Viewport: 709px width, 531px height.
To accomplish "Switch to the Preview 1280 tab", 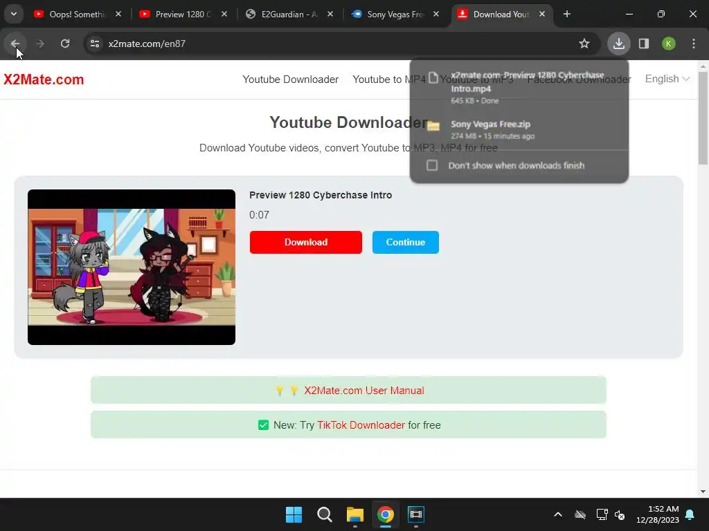I will [x=183, y=15].
